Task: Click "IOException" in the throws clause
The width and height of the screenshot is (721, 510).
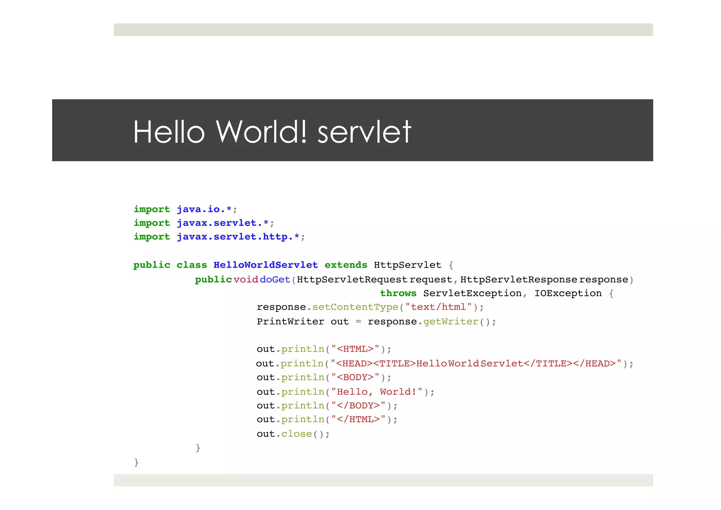Action: pos(568,293)
